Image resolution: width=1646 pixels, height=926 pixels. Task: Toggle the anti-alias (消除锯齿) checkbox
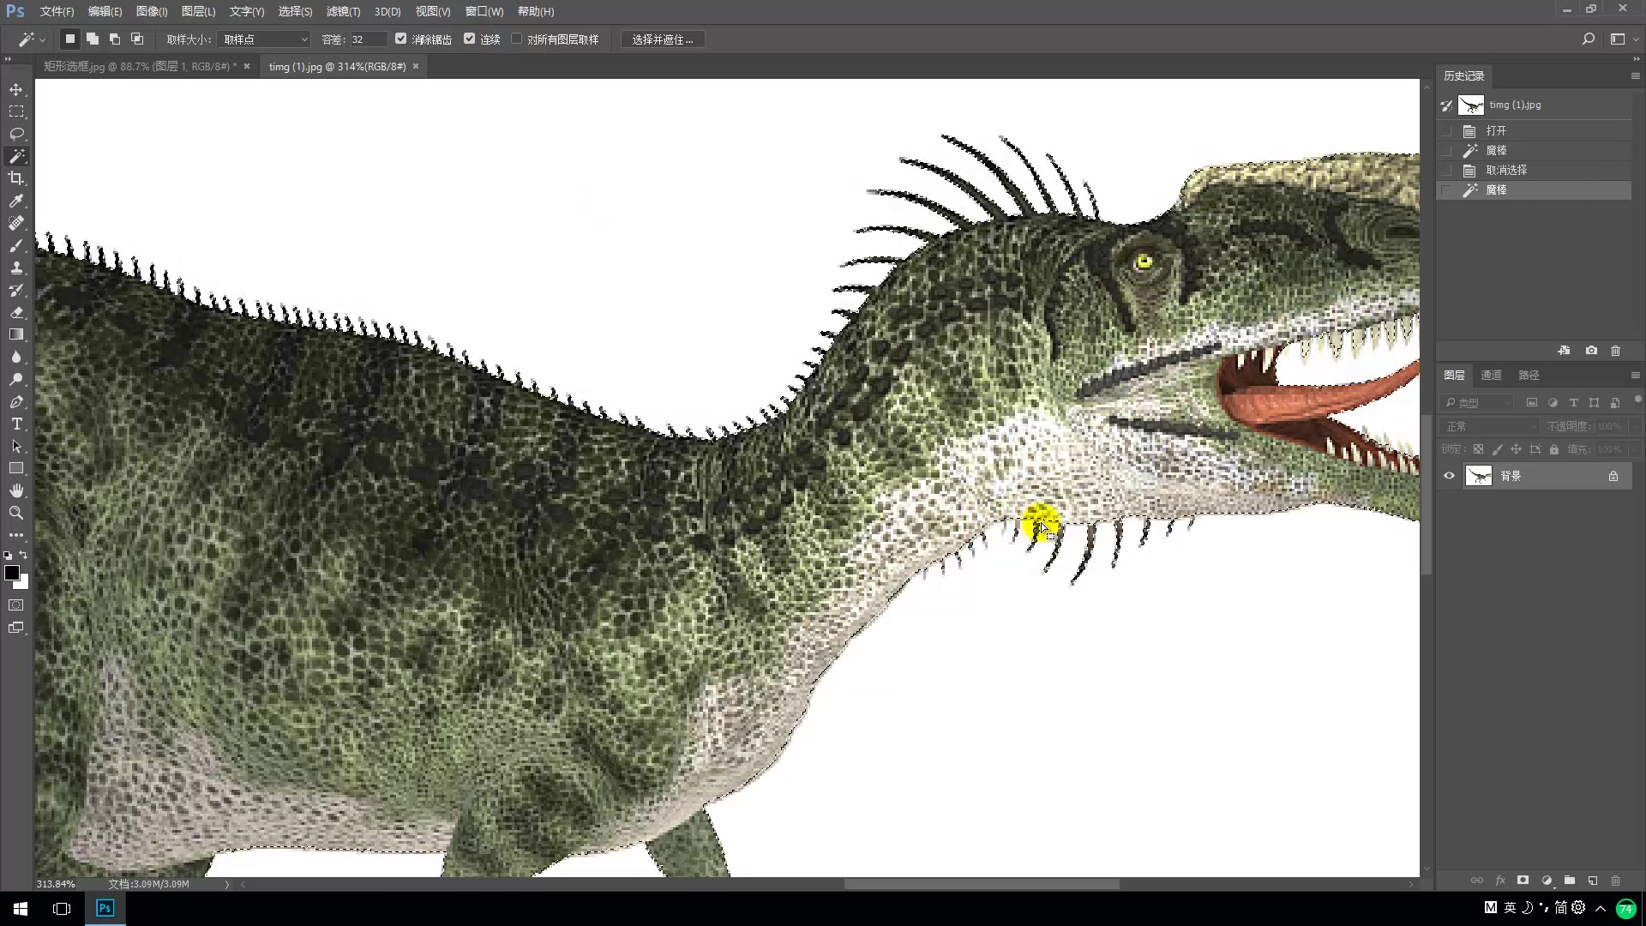[x=400, y=39]
